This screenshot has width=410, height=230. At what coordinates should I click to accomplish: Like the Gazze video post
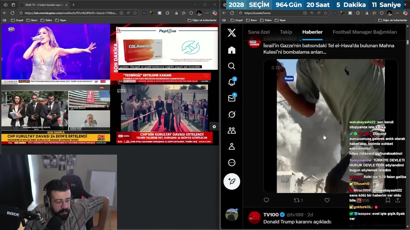pos(327,200)
